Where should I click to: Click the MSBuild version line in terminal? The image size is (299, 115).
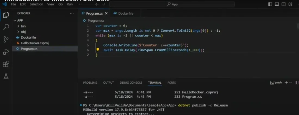click(x=124, y=110)
